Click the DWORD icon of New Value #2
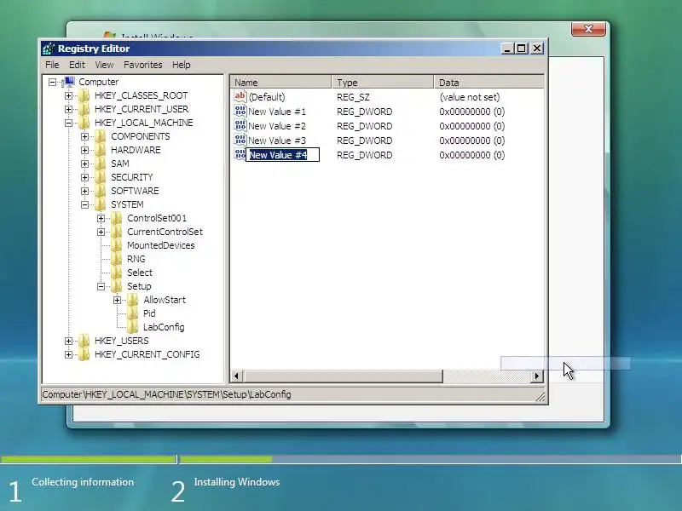Image resolution: width=682 pixels, height=511 pixels. pos(240,125)
